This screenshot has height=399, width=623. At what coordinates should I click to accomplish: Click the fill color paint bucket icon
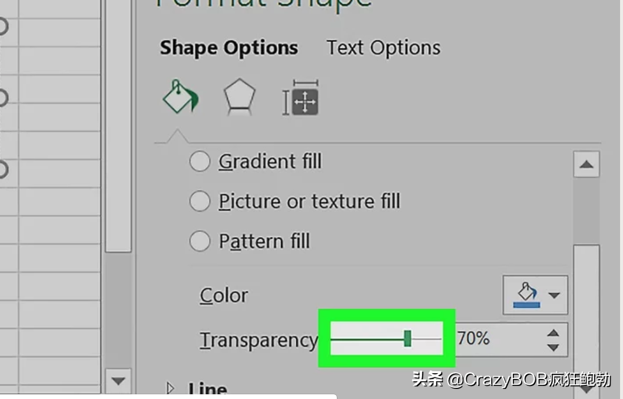(527, 295)
